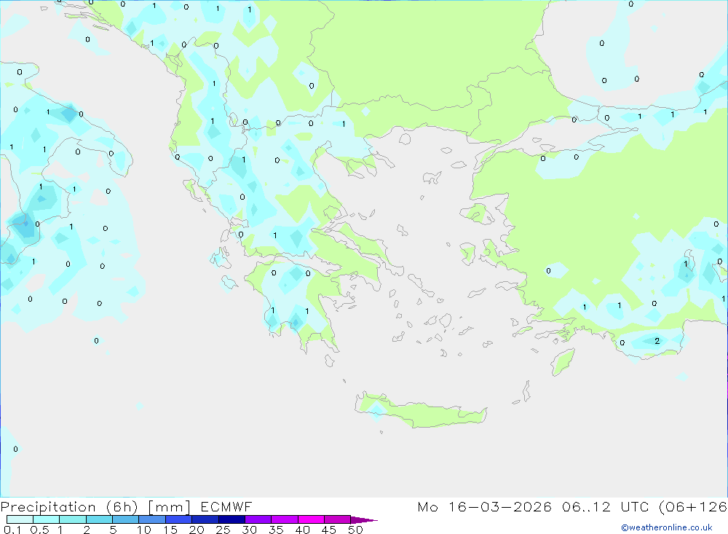Click the '15' legend scale label
Viewport: 728px width, 534px height.
(170, 530)
